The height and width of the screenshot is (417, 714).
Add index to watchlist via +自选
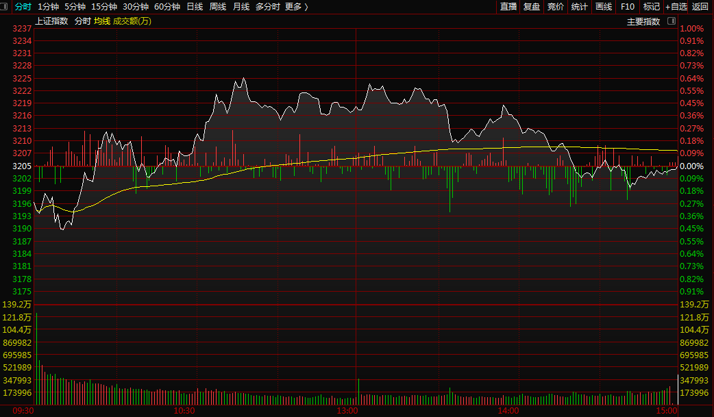coord(676,7)
